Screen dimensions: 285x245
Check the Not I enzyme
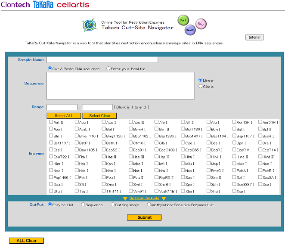tap(131, 170)
